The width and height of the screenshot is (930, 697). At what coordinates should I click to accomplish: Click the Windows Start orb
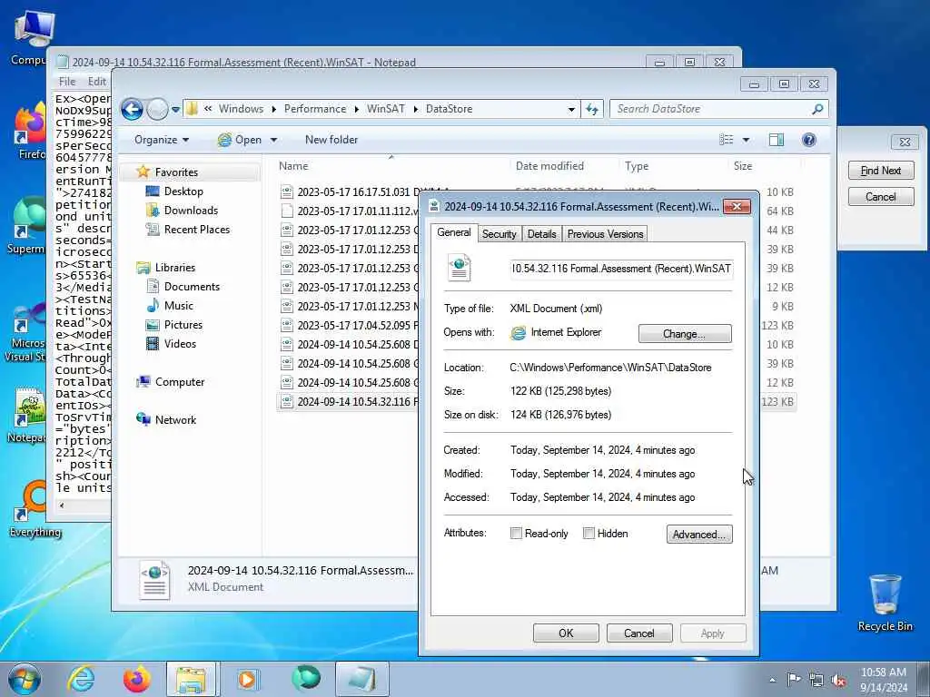coord(25,679)
